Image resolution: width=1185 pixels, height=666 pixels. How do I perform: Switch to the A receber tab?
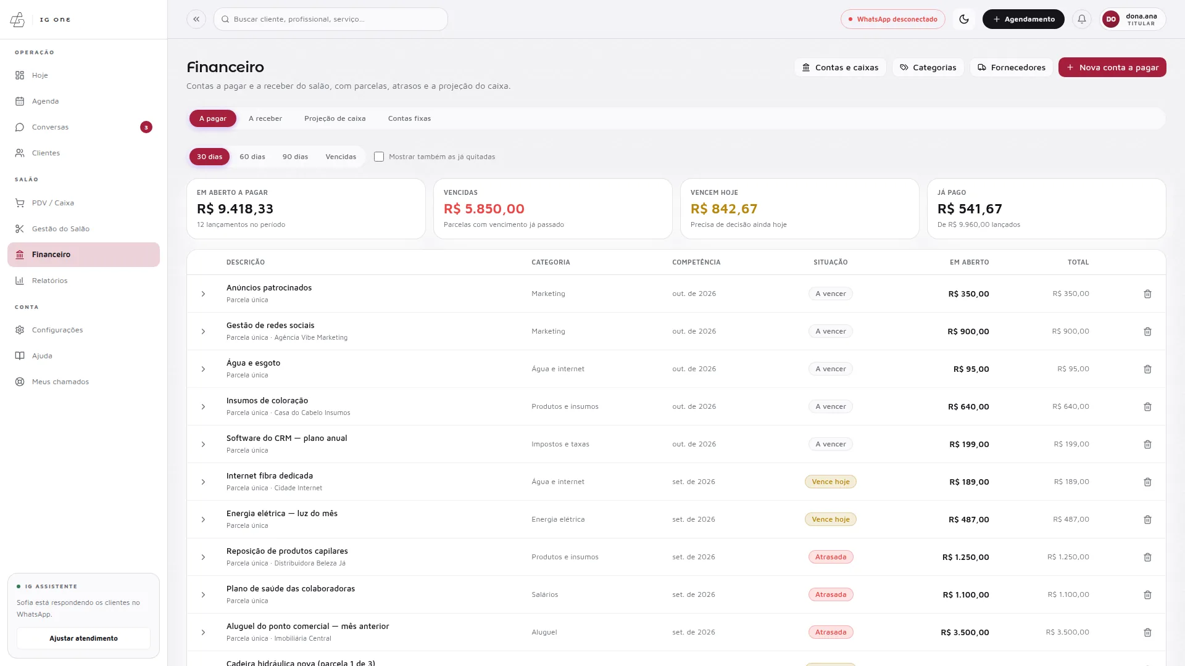click(x=265, y=118)
